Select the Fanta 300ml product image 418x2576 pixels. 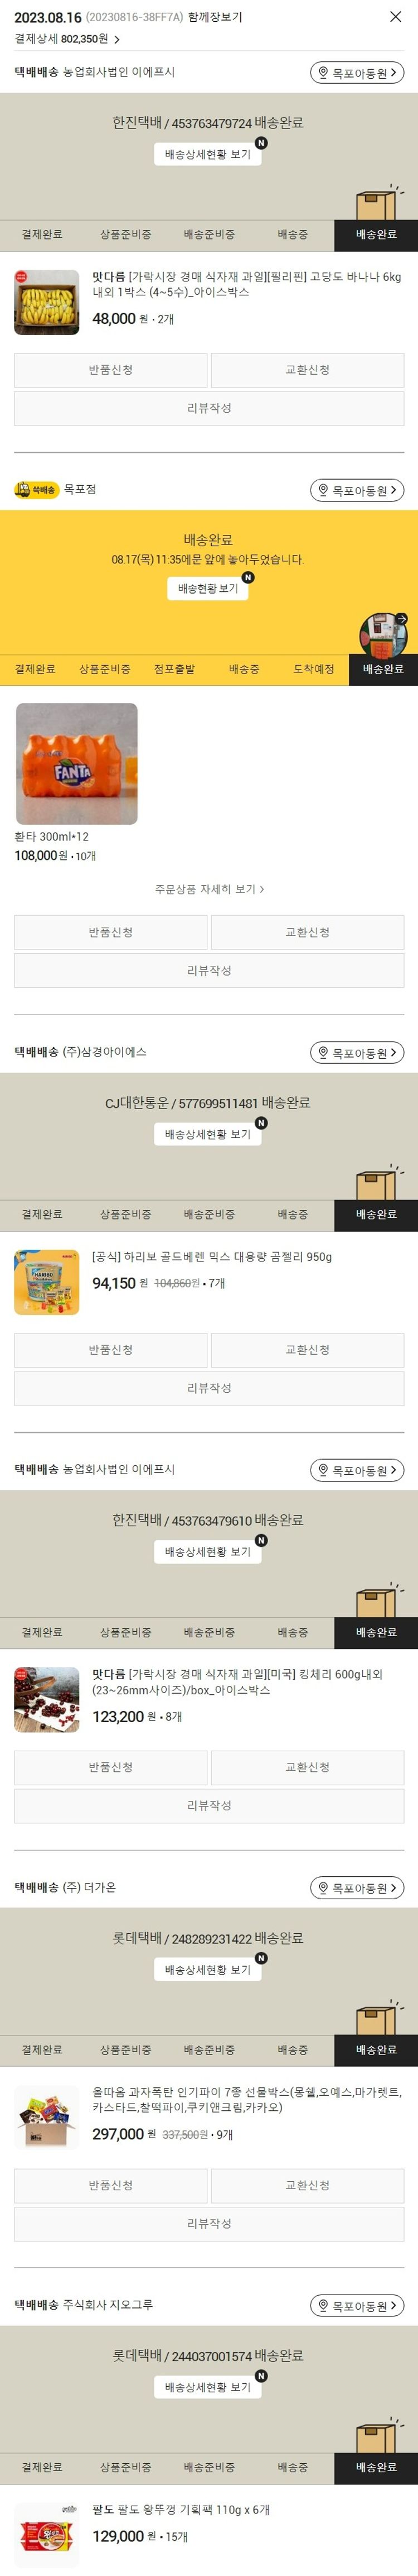click(77, 764)
